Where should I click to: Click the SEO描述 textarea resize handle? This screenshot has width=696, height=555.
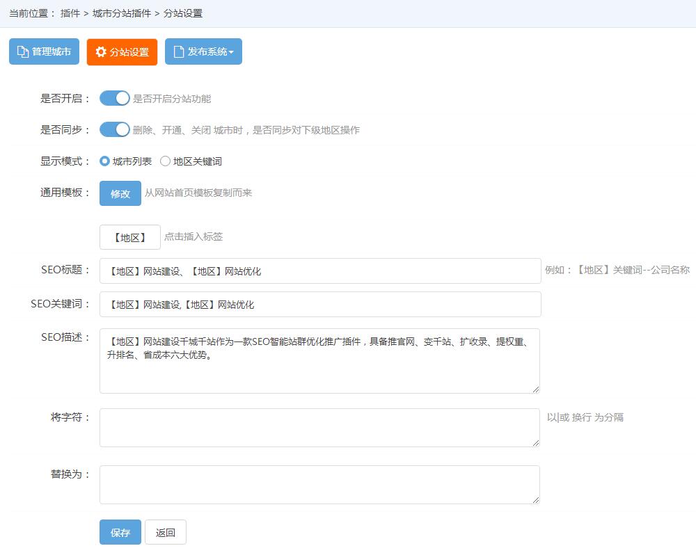536,389
